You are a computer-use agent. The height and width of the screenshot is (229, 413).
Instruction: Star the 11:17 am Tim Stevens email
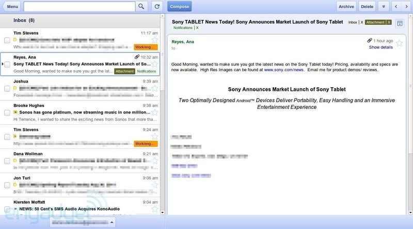point(154,40)
